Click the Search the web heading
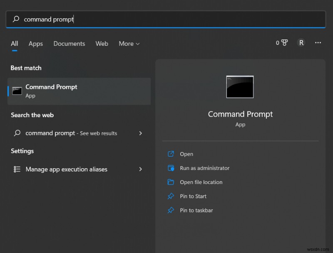 click(x=32, y=115)
